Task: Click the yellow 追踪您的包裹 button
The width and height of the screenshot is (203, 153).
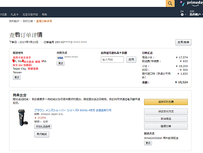Action: pyautogui.click(x=166, y=102)
